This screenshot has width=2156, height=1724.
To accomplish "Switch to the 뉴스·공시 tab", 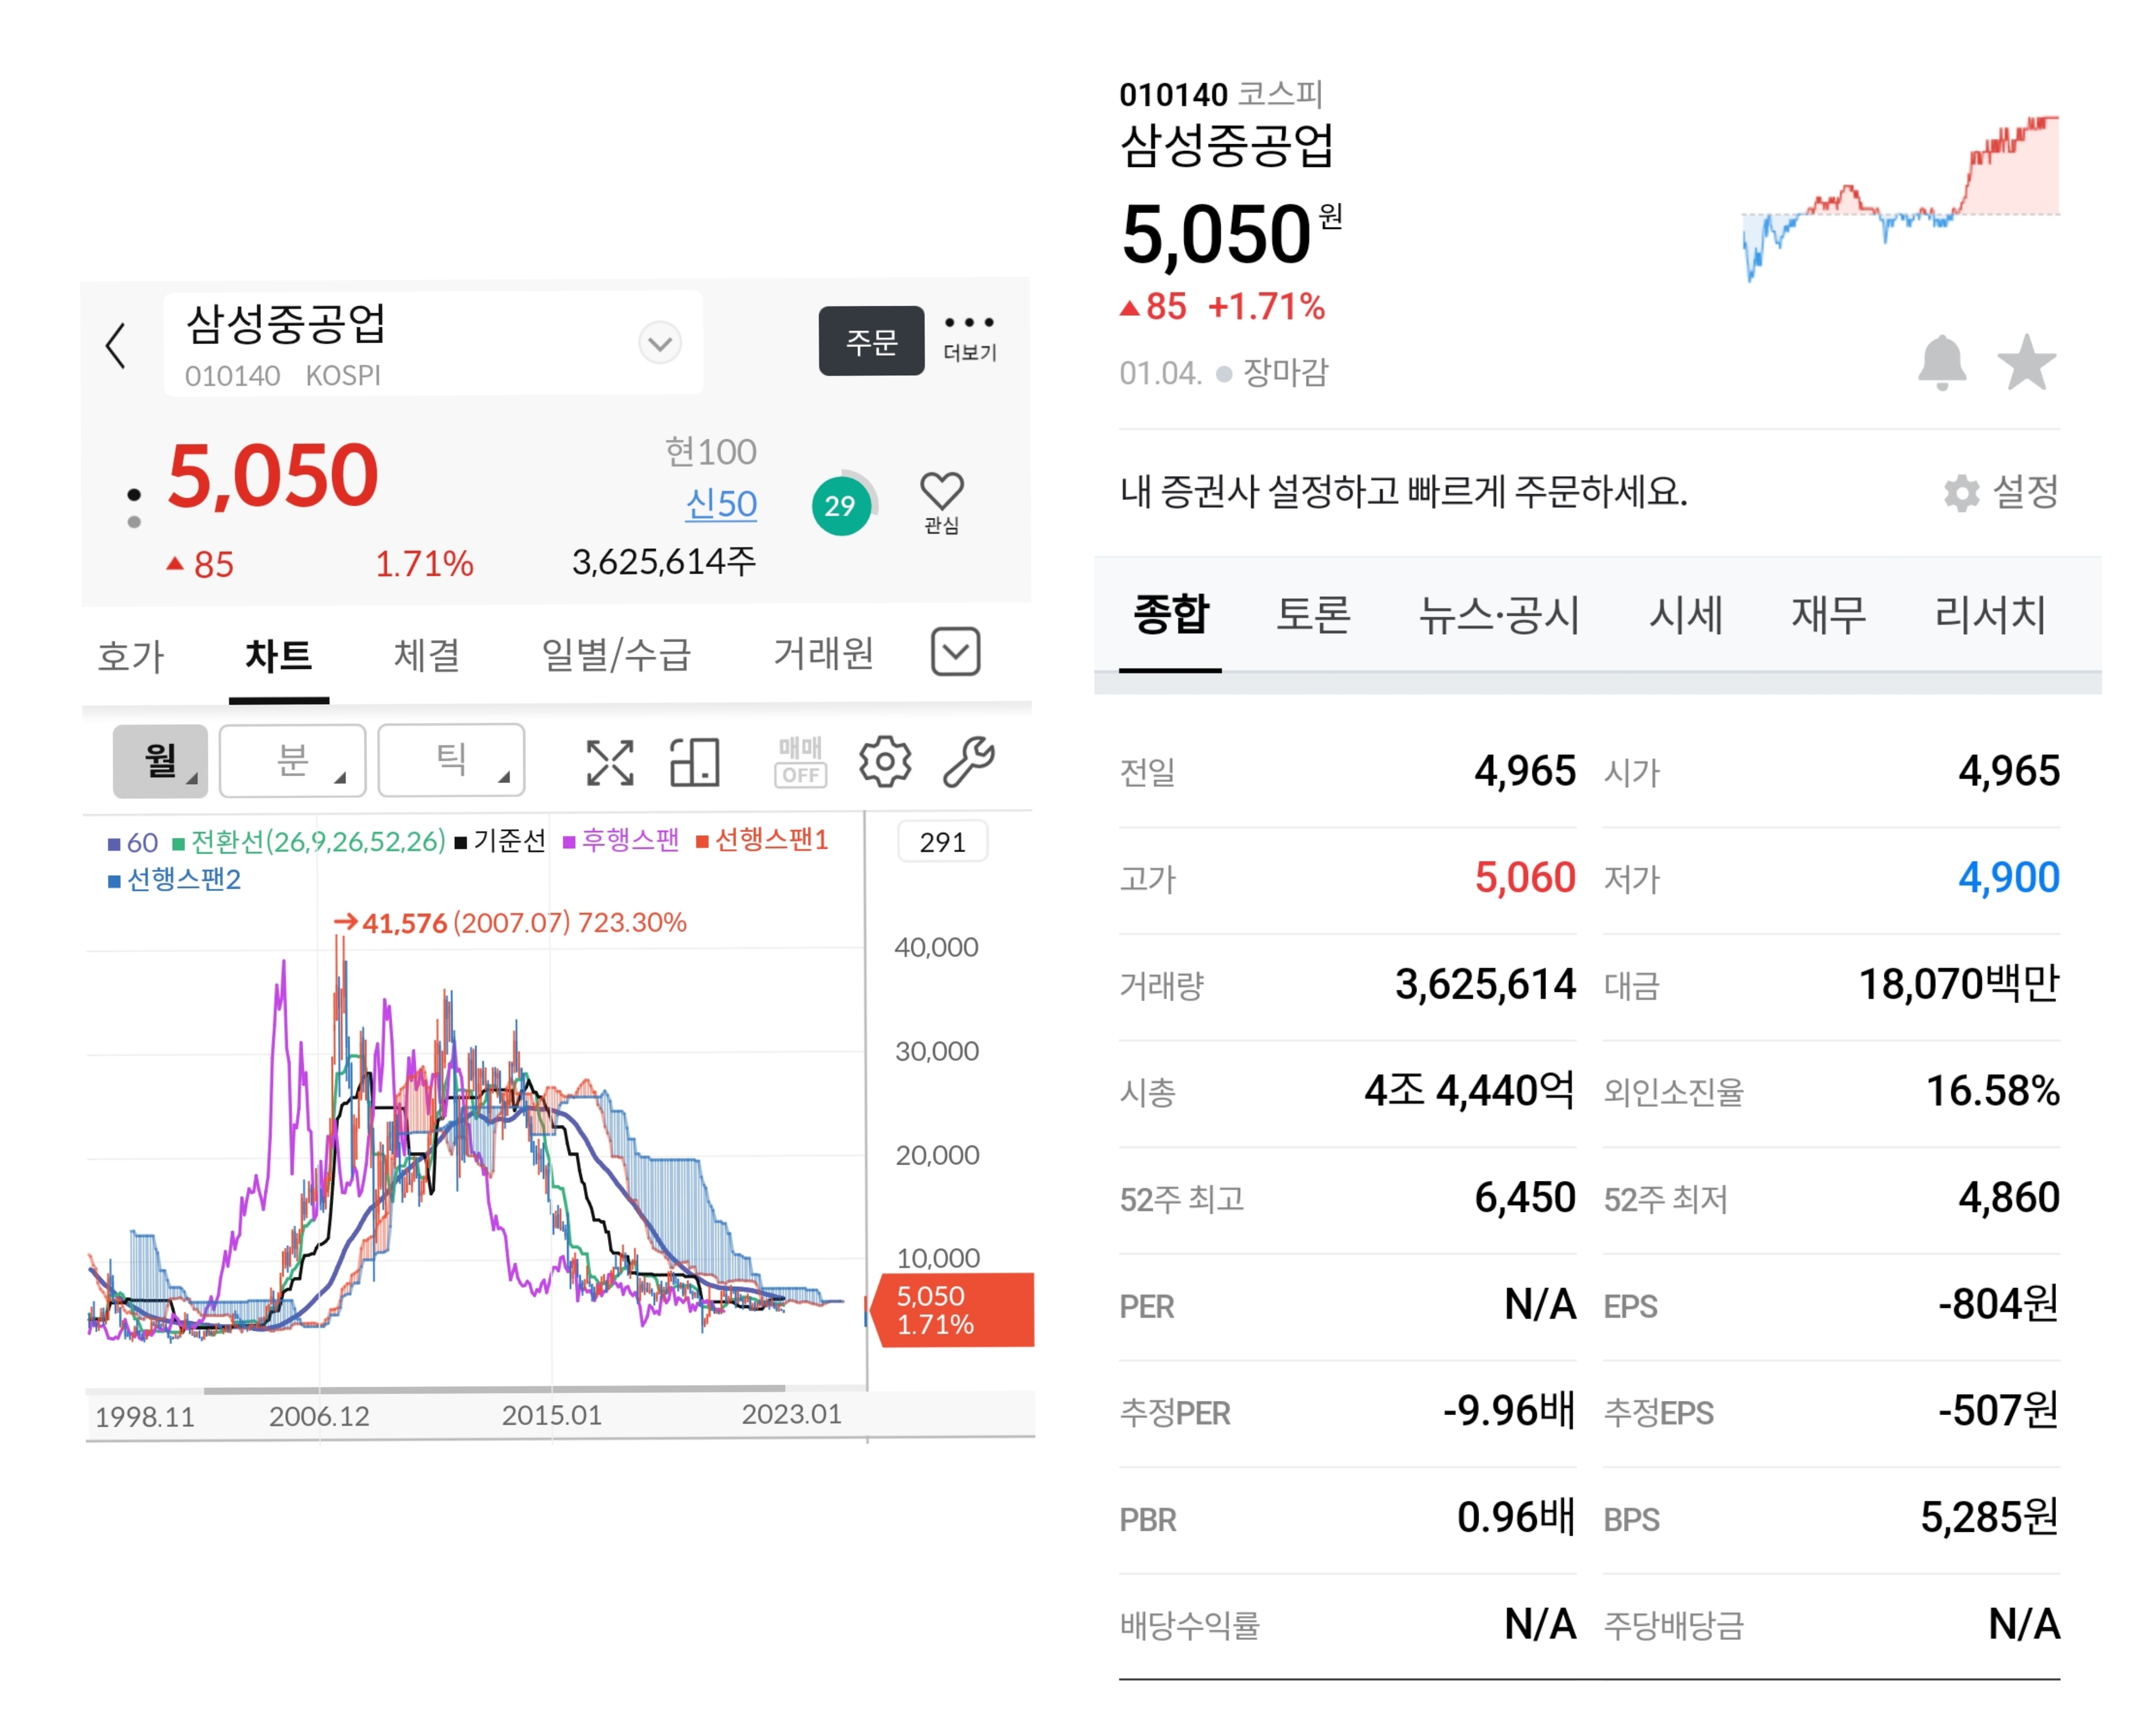I will [1498, 614].
